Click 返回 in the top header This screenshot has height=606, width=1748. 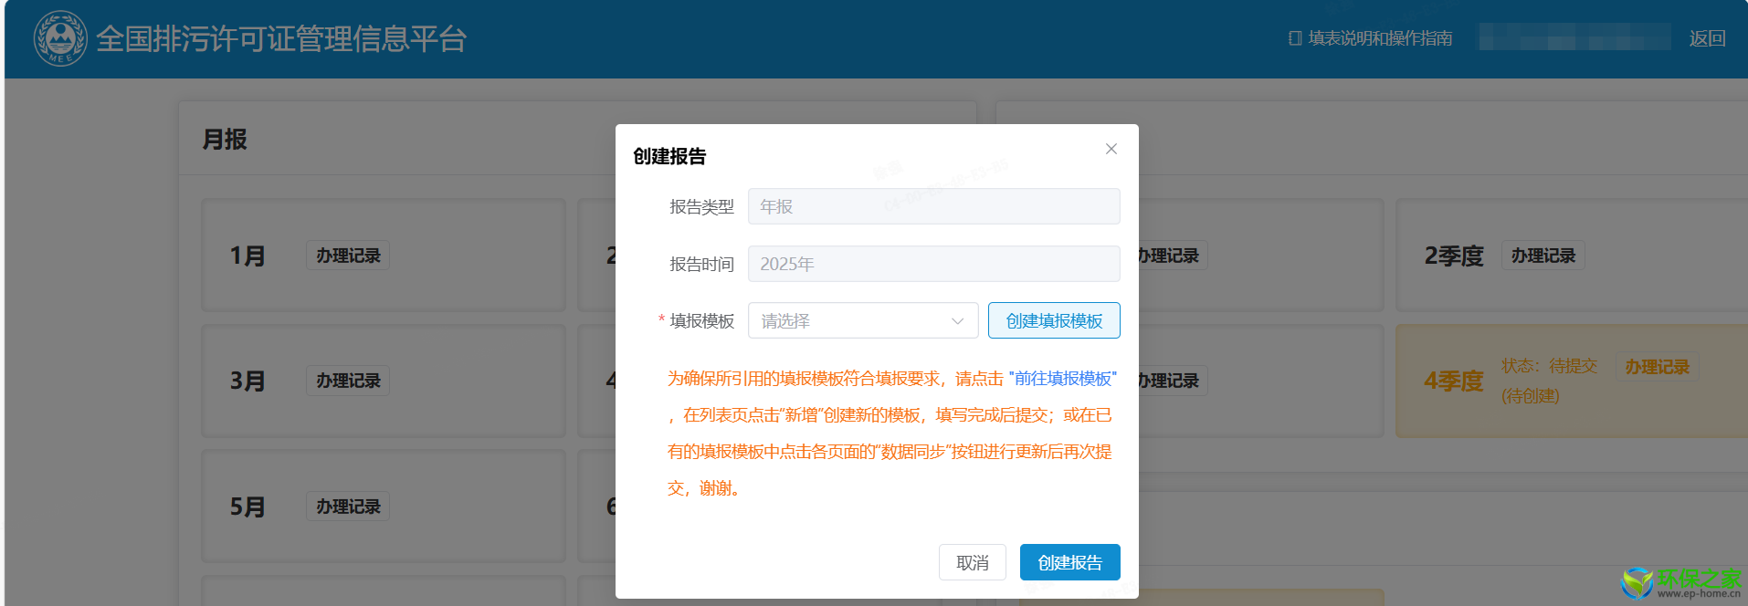pos(1706,38)
